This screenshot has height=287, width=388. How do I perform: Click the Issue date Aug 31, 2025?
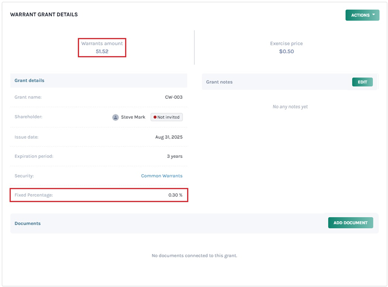(169, 137)
